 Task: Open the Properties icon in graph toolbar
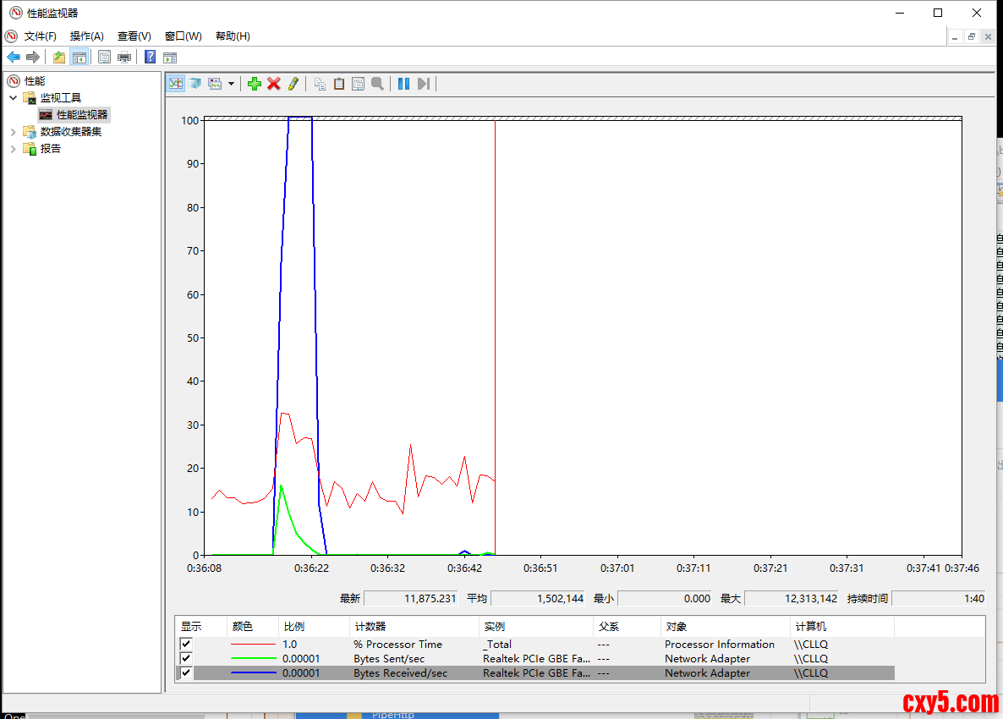click(358, 84)
